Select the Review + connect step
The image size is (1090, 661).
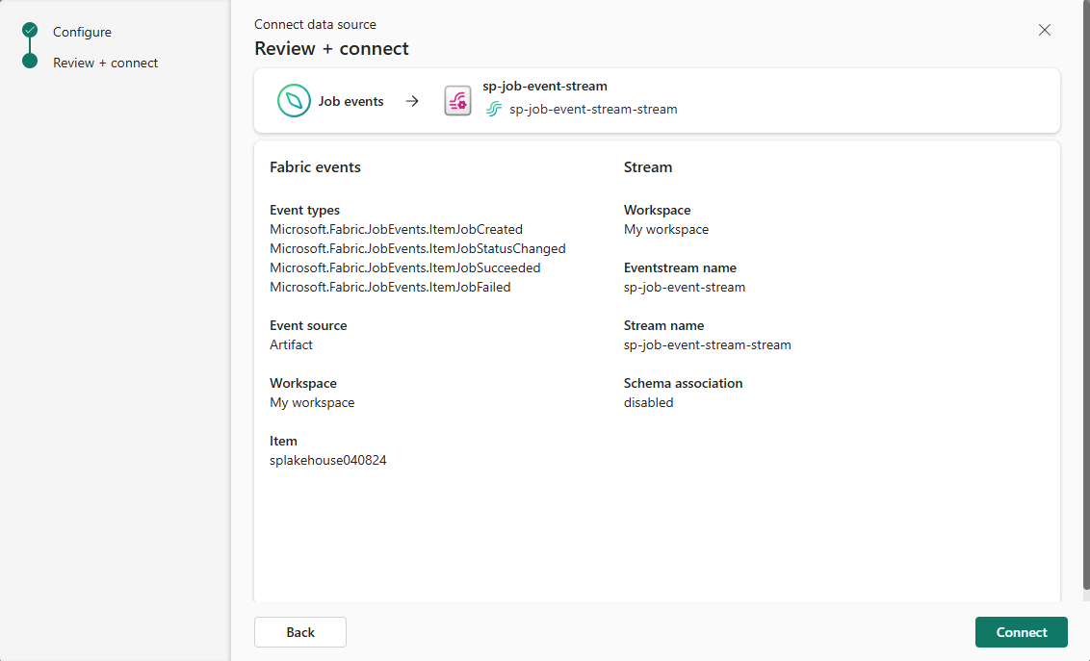point(106,63)
